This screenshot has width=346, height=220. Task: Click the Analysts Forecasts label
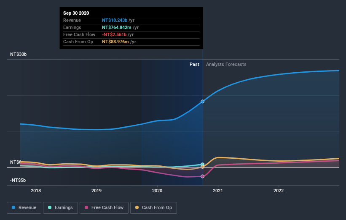[x=226, y=64]
